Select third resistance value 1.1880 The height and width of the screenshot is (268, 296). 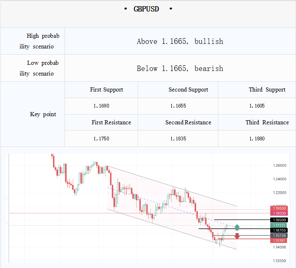pos(257,139)
